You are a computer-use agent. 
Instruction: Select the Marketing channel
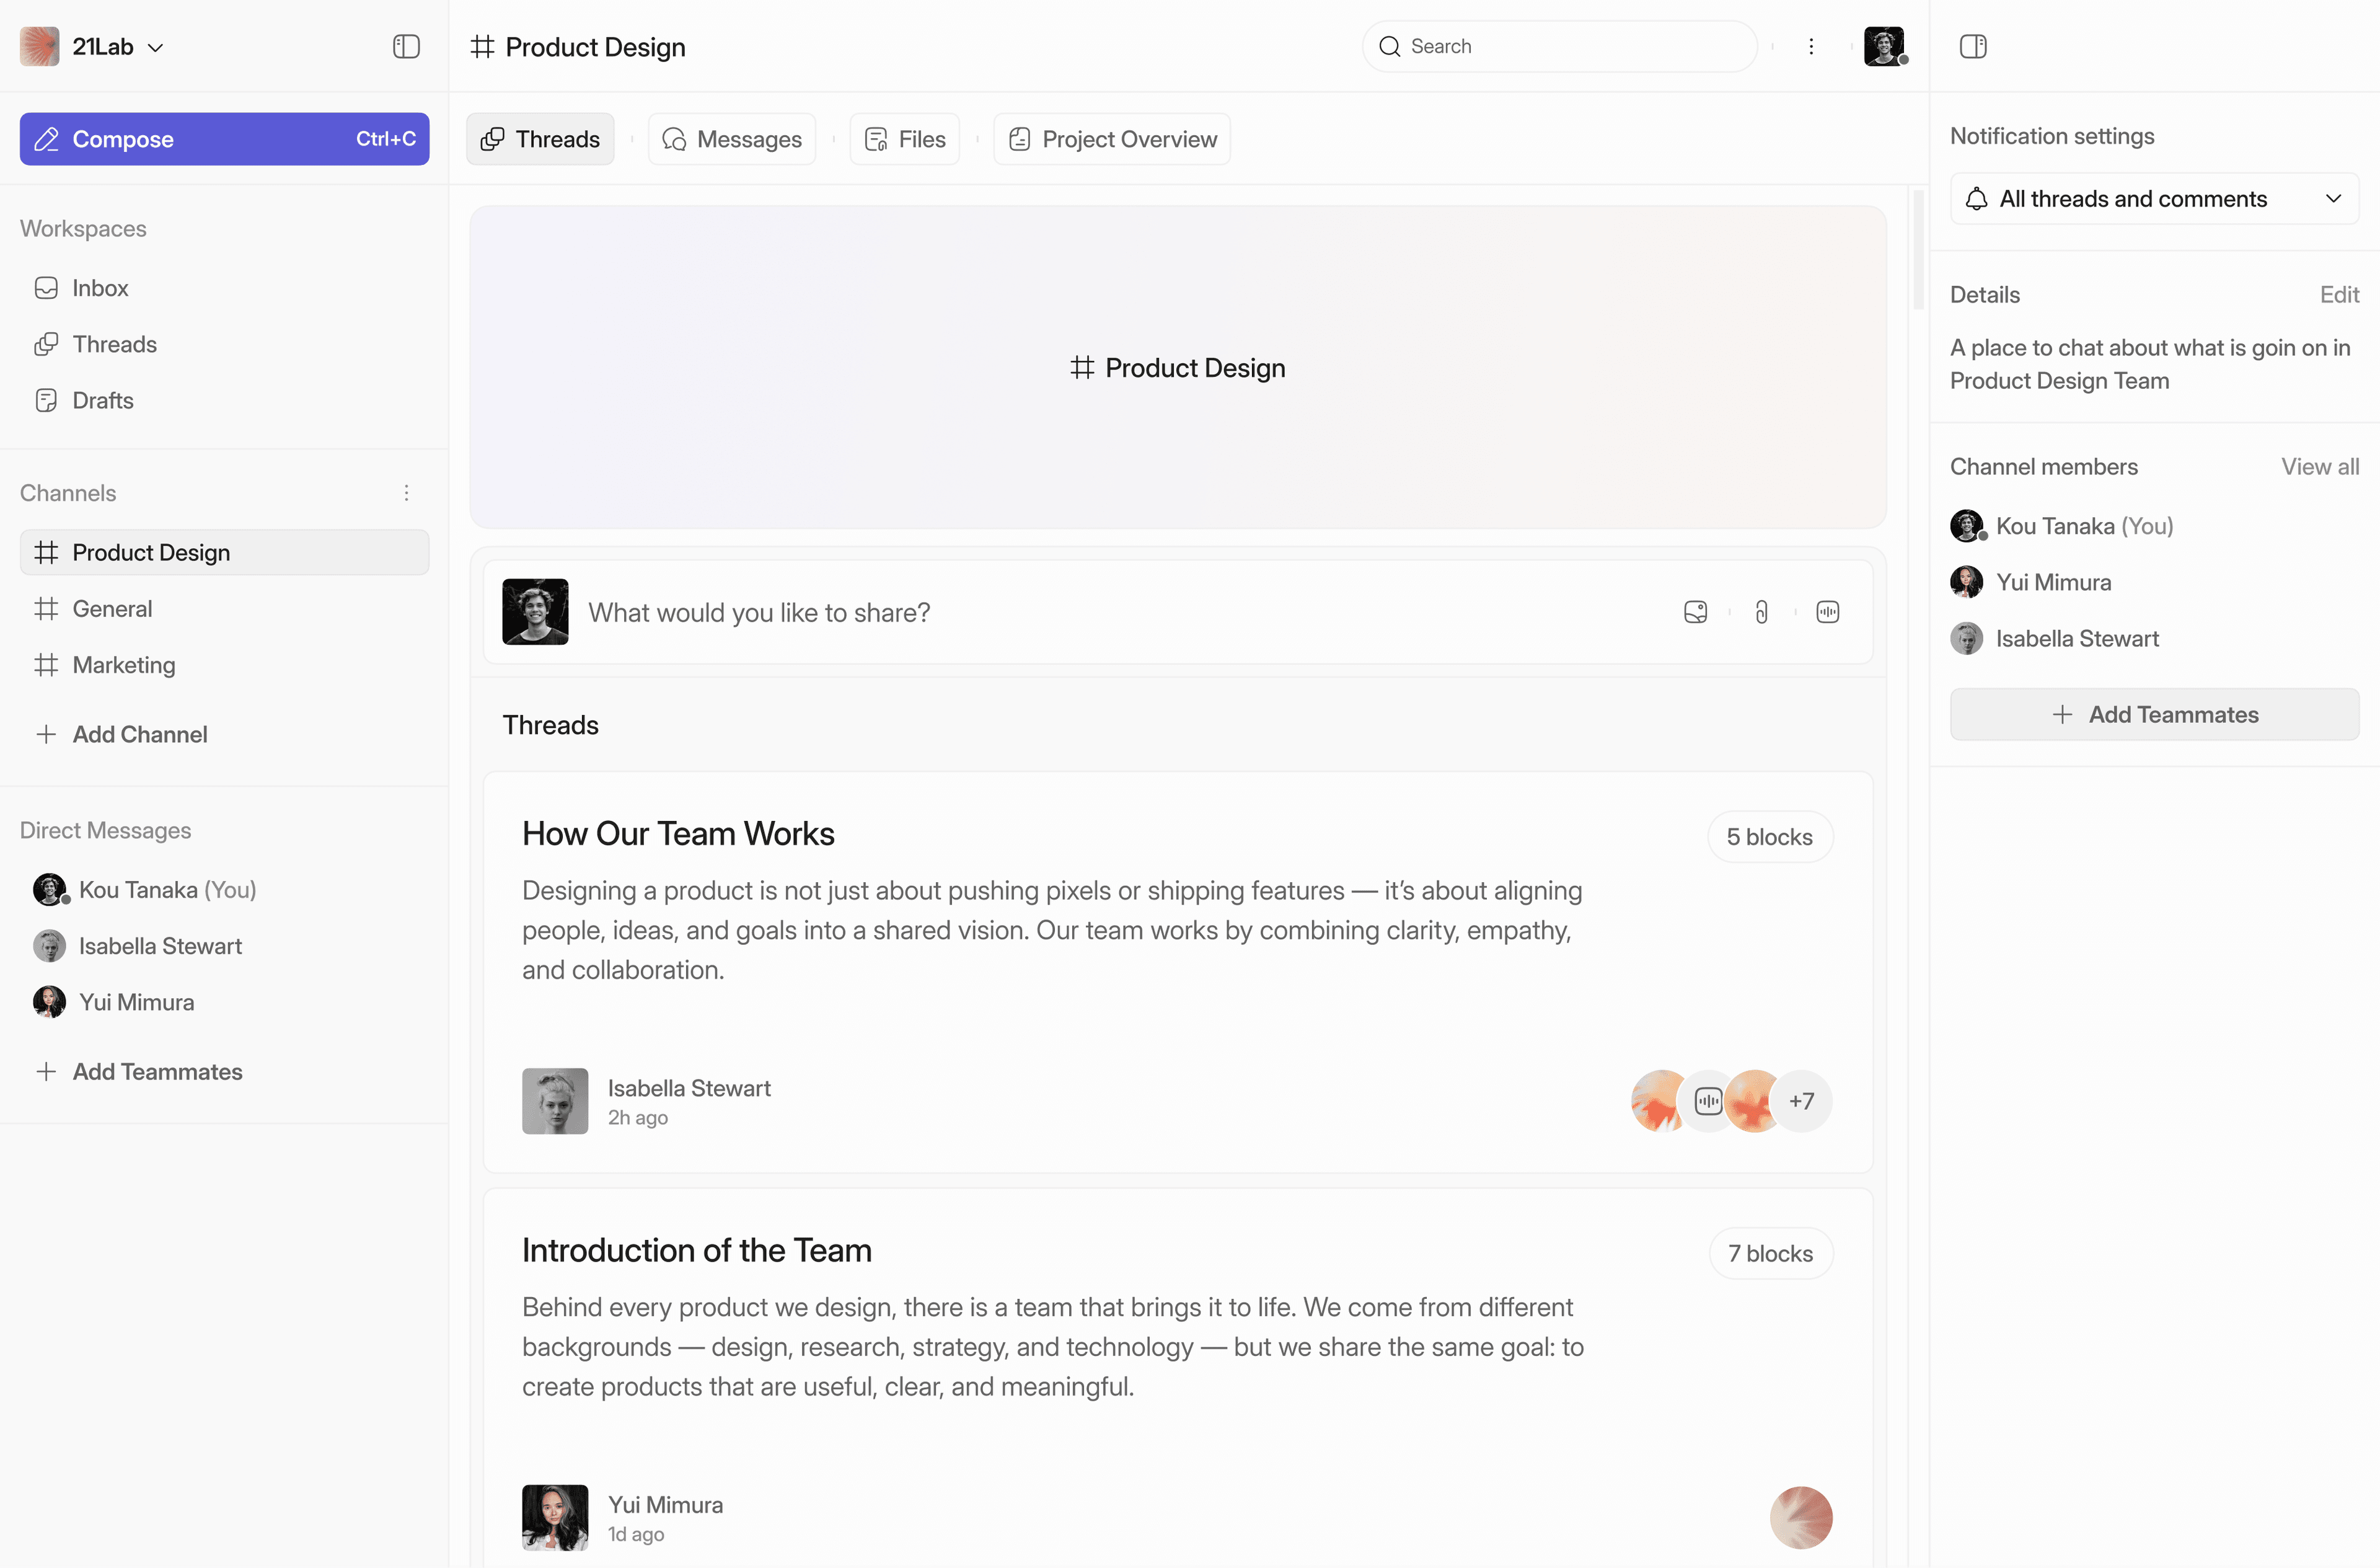click(x=123, y=665)
